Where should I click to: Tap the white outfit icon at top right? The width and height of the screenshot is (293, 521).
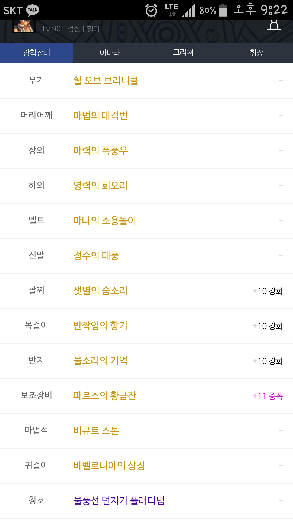274,24
